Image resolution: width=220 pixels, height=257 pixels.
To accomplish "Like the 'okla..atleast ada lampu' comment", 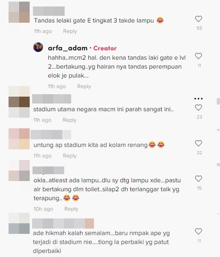I will [x=198, y=179].
